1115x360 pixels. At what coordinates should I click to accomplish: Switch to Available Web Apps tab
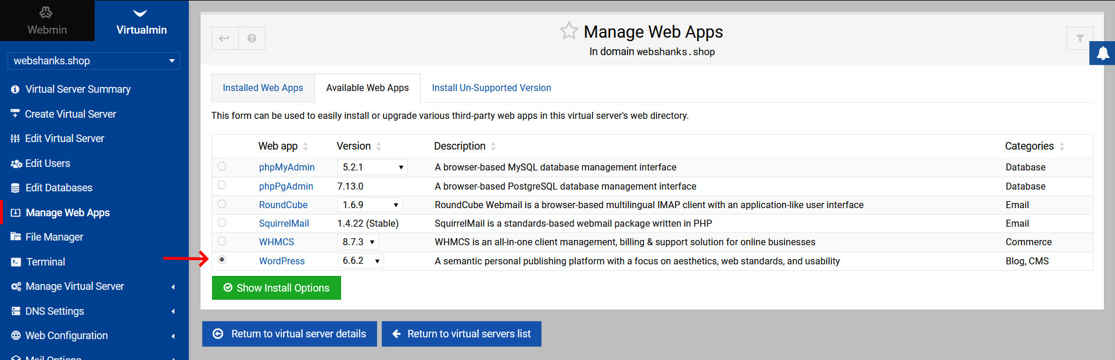[367, 88]
